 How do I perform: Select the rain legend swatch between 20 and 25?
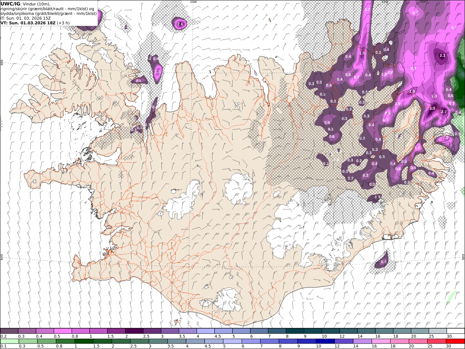point(417,341)
